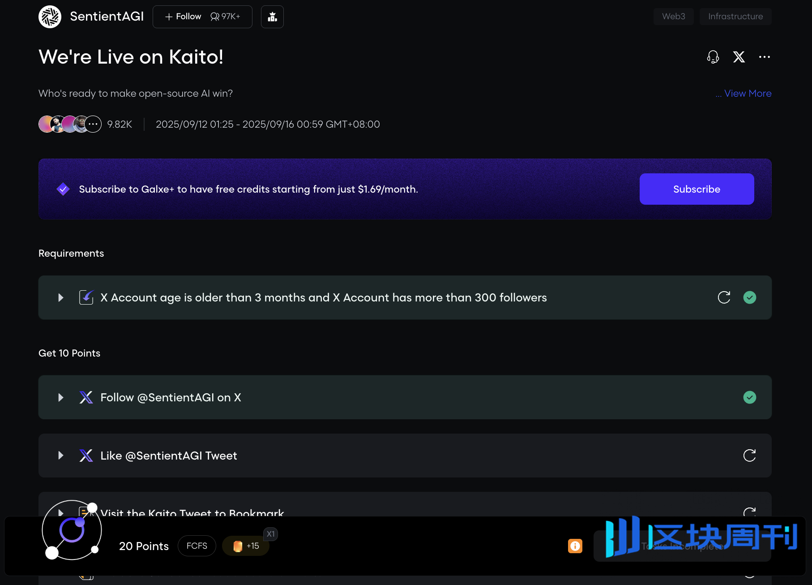Click the campaign date range text

268,124
